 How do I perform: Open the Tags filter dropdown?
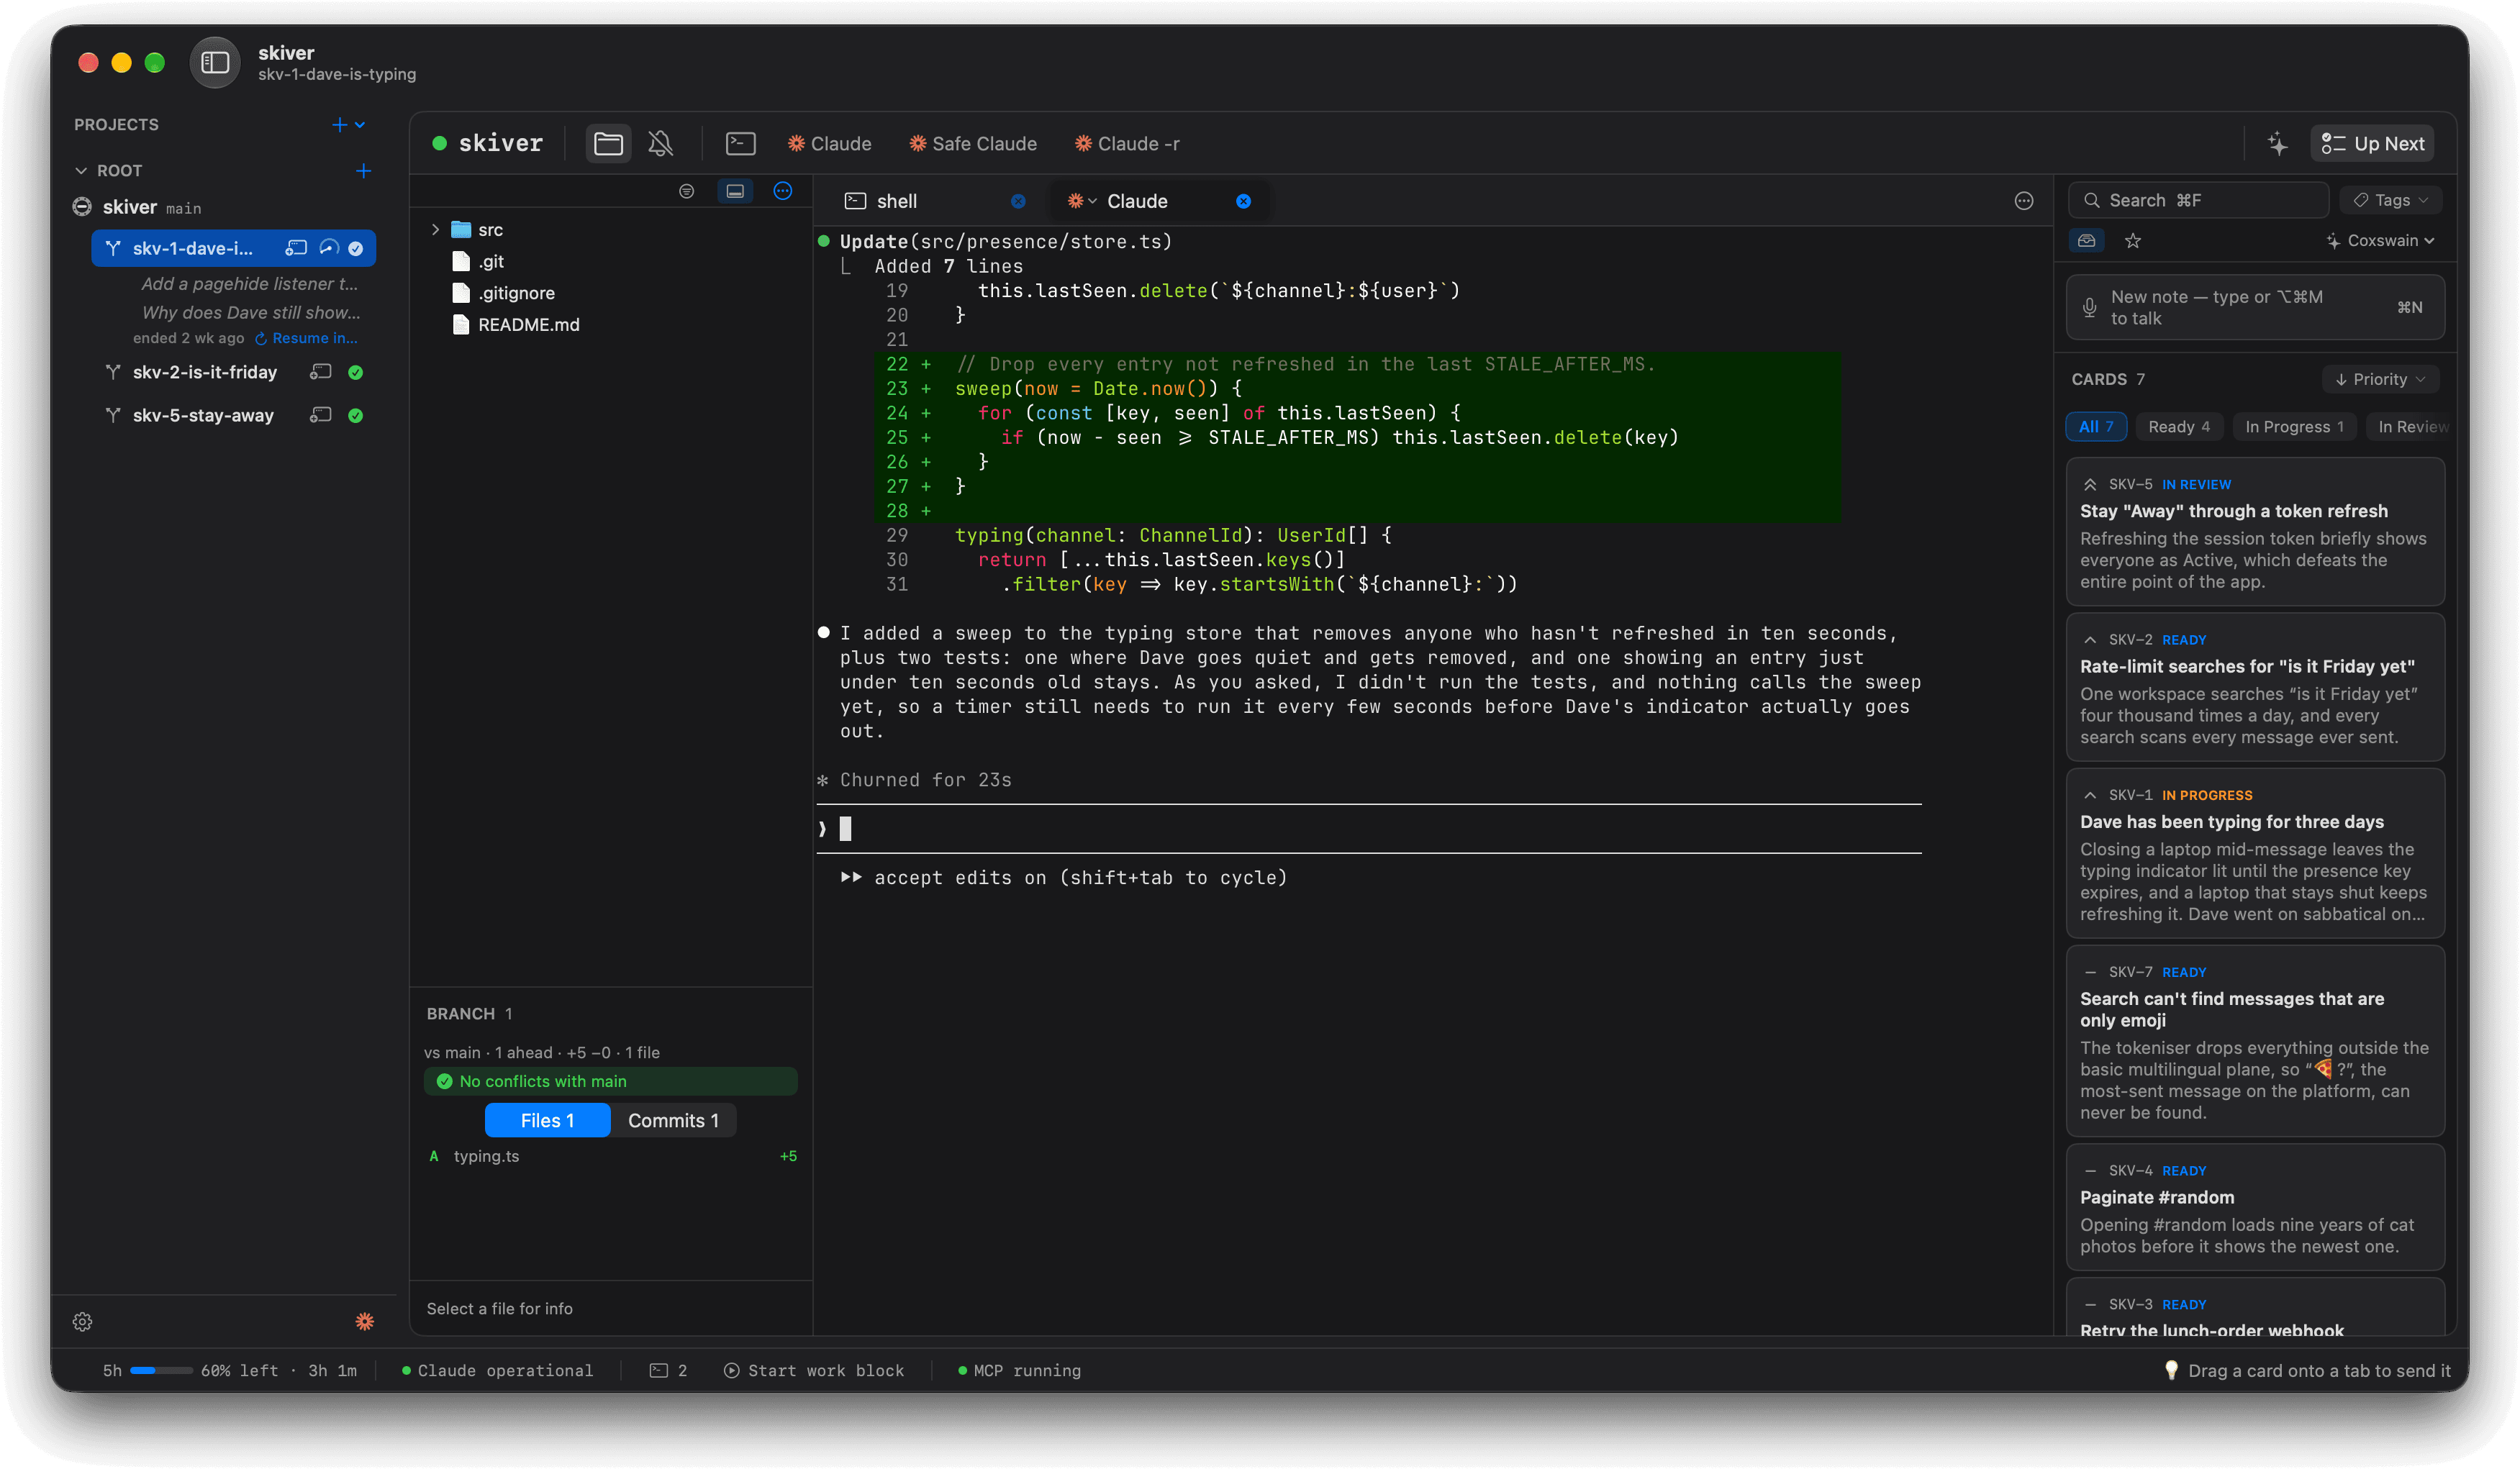point(2391,200)
